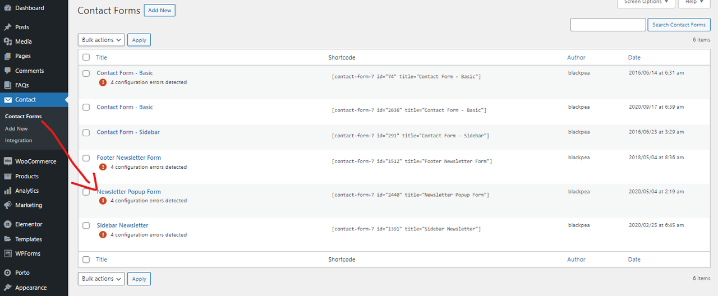Click the Media library icon
Screen dimensions: 718x296
[7, 41]
